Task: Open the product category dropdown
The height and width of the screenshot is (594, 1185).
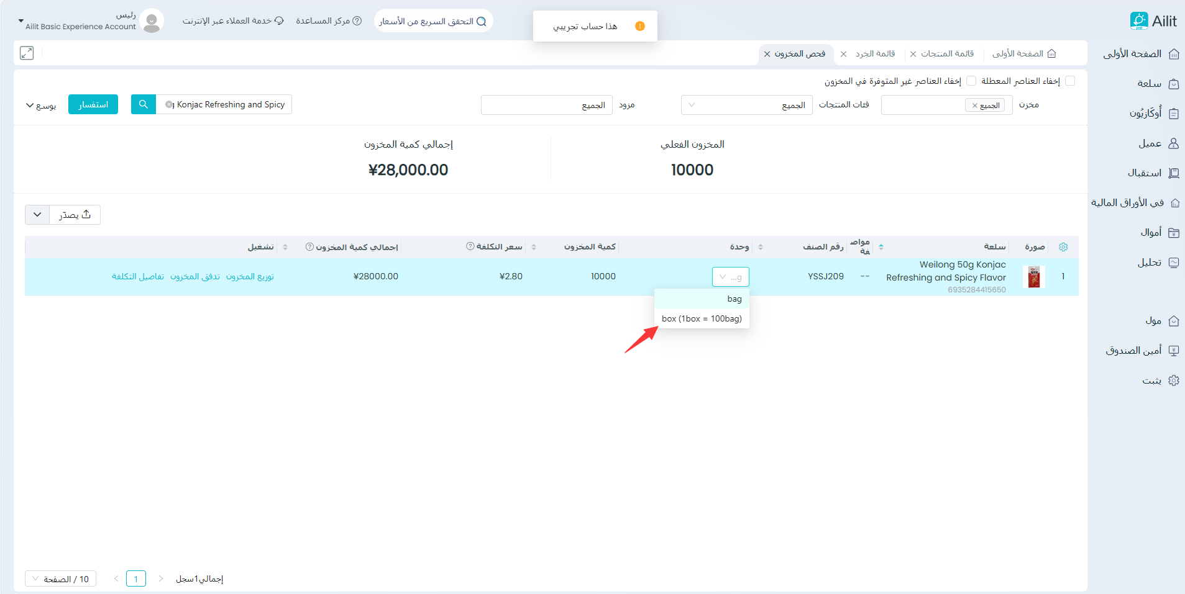Action: [x=746, y=105]
